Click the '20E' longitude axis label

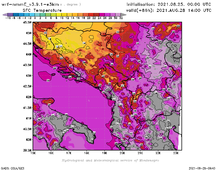tap(122, 153)
